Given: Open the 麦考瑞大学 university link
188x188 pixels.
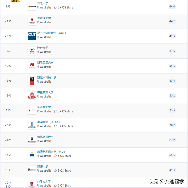Looking at the screenshot, I should (44, 18).
